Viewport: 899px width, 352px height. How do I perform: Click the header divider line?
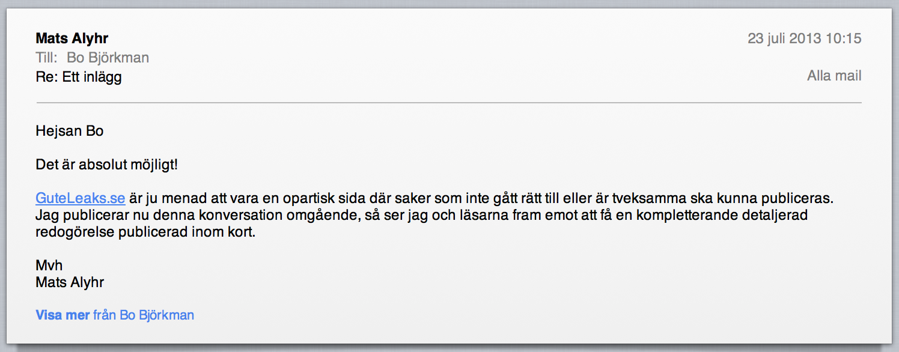448,103
